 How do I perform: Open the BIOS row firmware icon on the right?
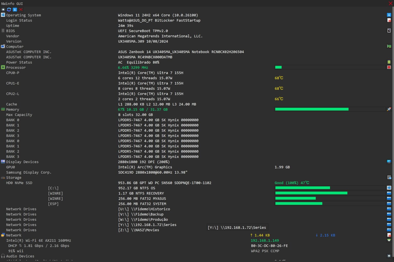tap(389, 31)
